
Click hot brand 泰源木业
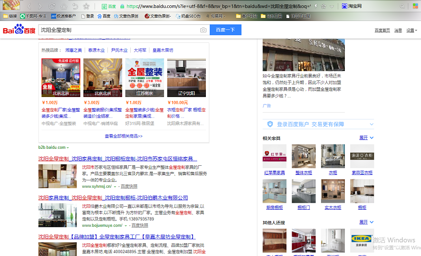click(x=97, y=50)
